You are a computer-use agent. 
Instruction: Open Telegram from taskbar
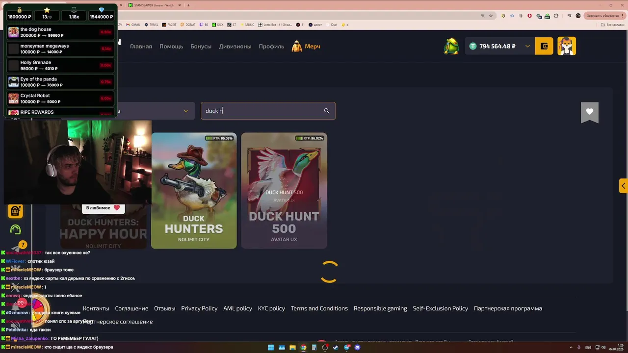pos(347,348)
